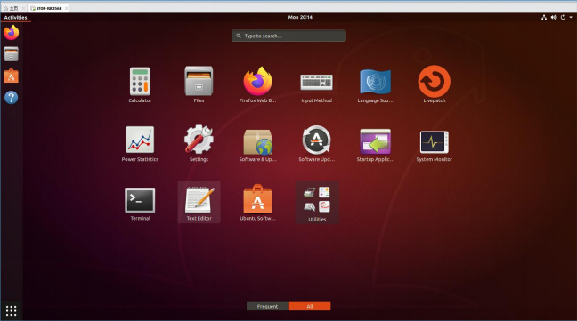
Task: Launch System Monitor
Action: (x=435, y=145)
